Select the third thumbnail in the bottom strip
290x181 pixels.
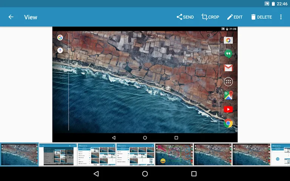point(97,155)
